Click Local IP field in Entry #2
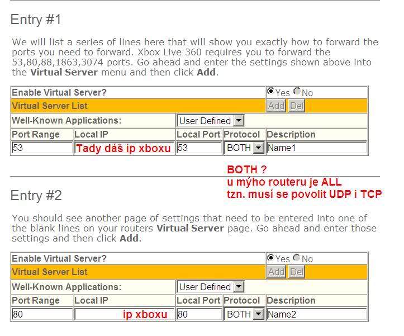 coord(124,314)
